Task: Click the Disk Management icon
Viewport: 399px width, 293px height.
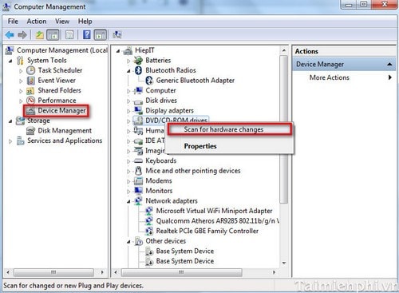Action: [30, 131]
